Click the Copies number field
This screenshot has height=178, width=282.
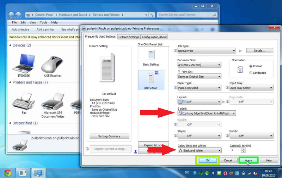point(236,150)
